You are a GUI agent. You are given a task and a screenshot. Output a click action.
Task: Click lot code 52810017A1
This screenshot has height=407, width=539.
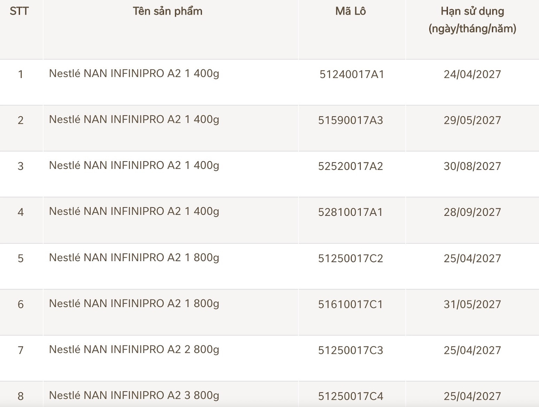(351, 212)
